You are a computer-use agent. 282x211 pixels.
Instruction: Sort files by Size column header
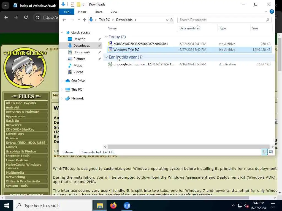tap(255, 28)
